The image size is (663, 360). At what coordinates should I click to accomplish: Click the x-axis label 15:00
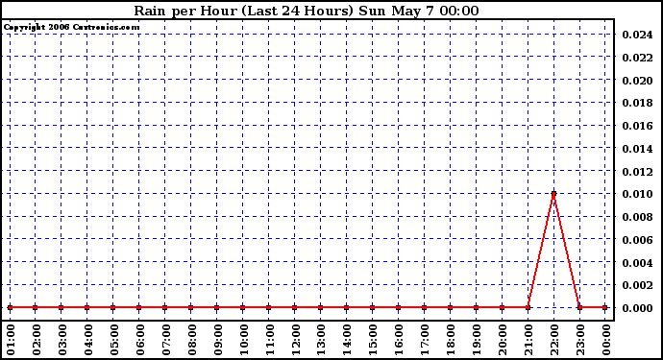tap(374, 340)
